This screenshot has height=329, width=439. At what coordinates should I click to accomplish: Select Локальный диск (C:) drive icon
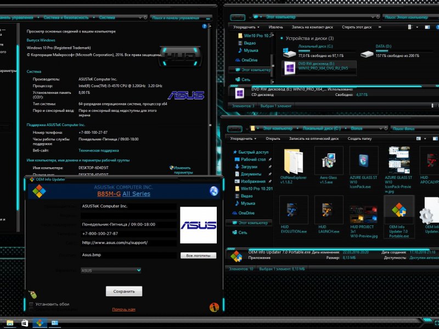tap(289, 52)
